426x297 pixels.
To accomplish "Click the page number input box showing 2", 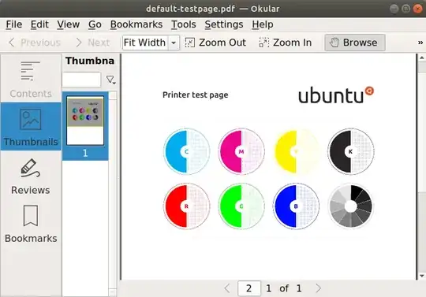I will (249, 288).
